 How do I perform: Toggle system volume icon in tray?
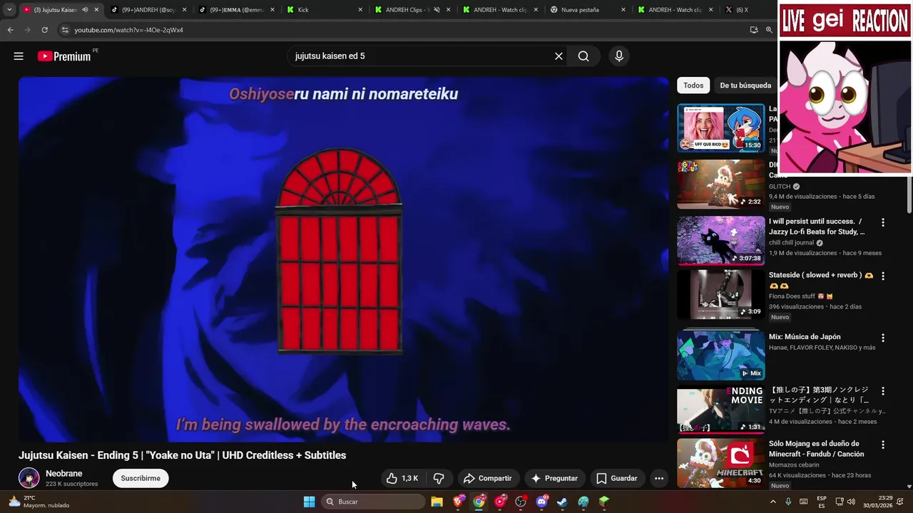click(851, 502)
